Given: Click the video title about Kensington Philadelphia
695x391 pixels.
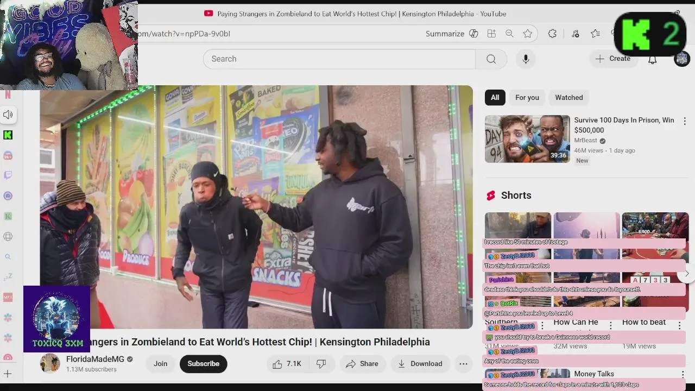Looking at the screenshot, I should pyautogui.click(x=260, y=342).
